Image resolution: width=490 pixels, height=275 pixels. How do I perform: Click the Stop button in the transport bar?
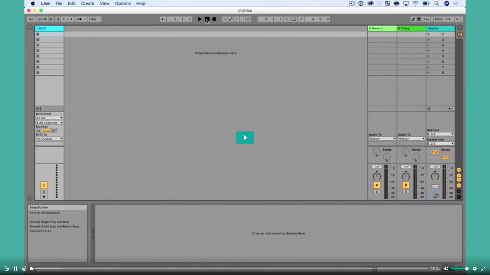click(207, 19)
